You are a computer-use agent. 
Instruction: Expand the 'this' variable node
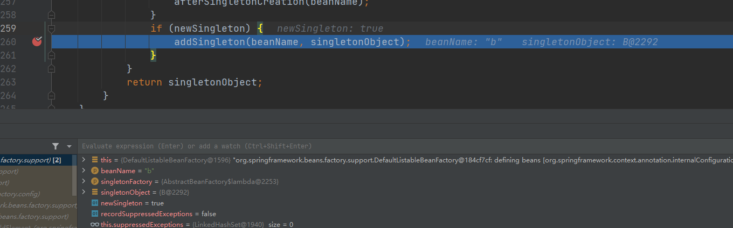pos(84,160)
